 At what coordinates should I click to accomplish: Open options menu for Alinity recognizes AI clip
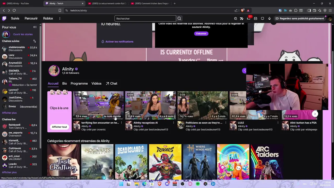(x=174, y=123)
